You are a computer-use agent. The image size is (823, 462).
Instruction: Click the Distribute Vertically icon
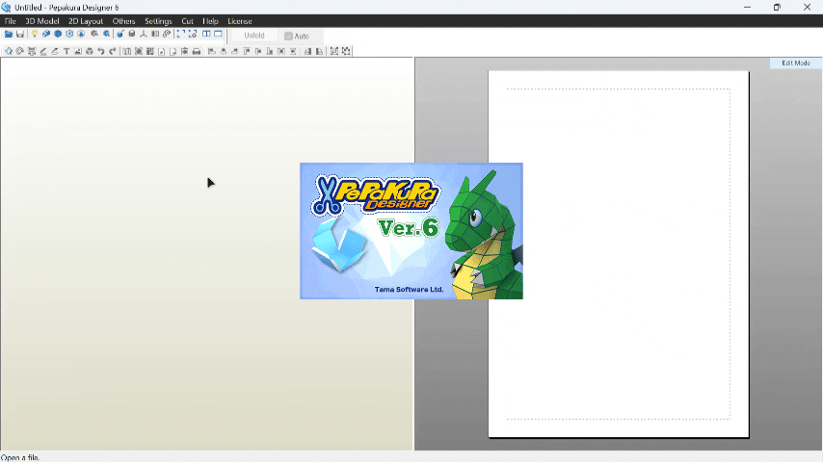pos(293,51)
